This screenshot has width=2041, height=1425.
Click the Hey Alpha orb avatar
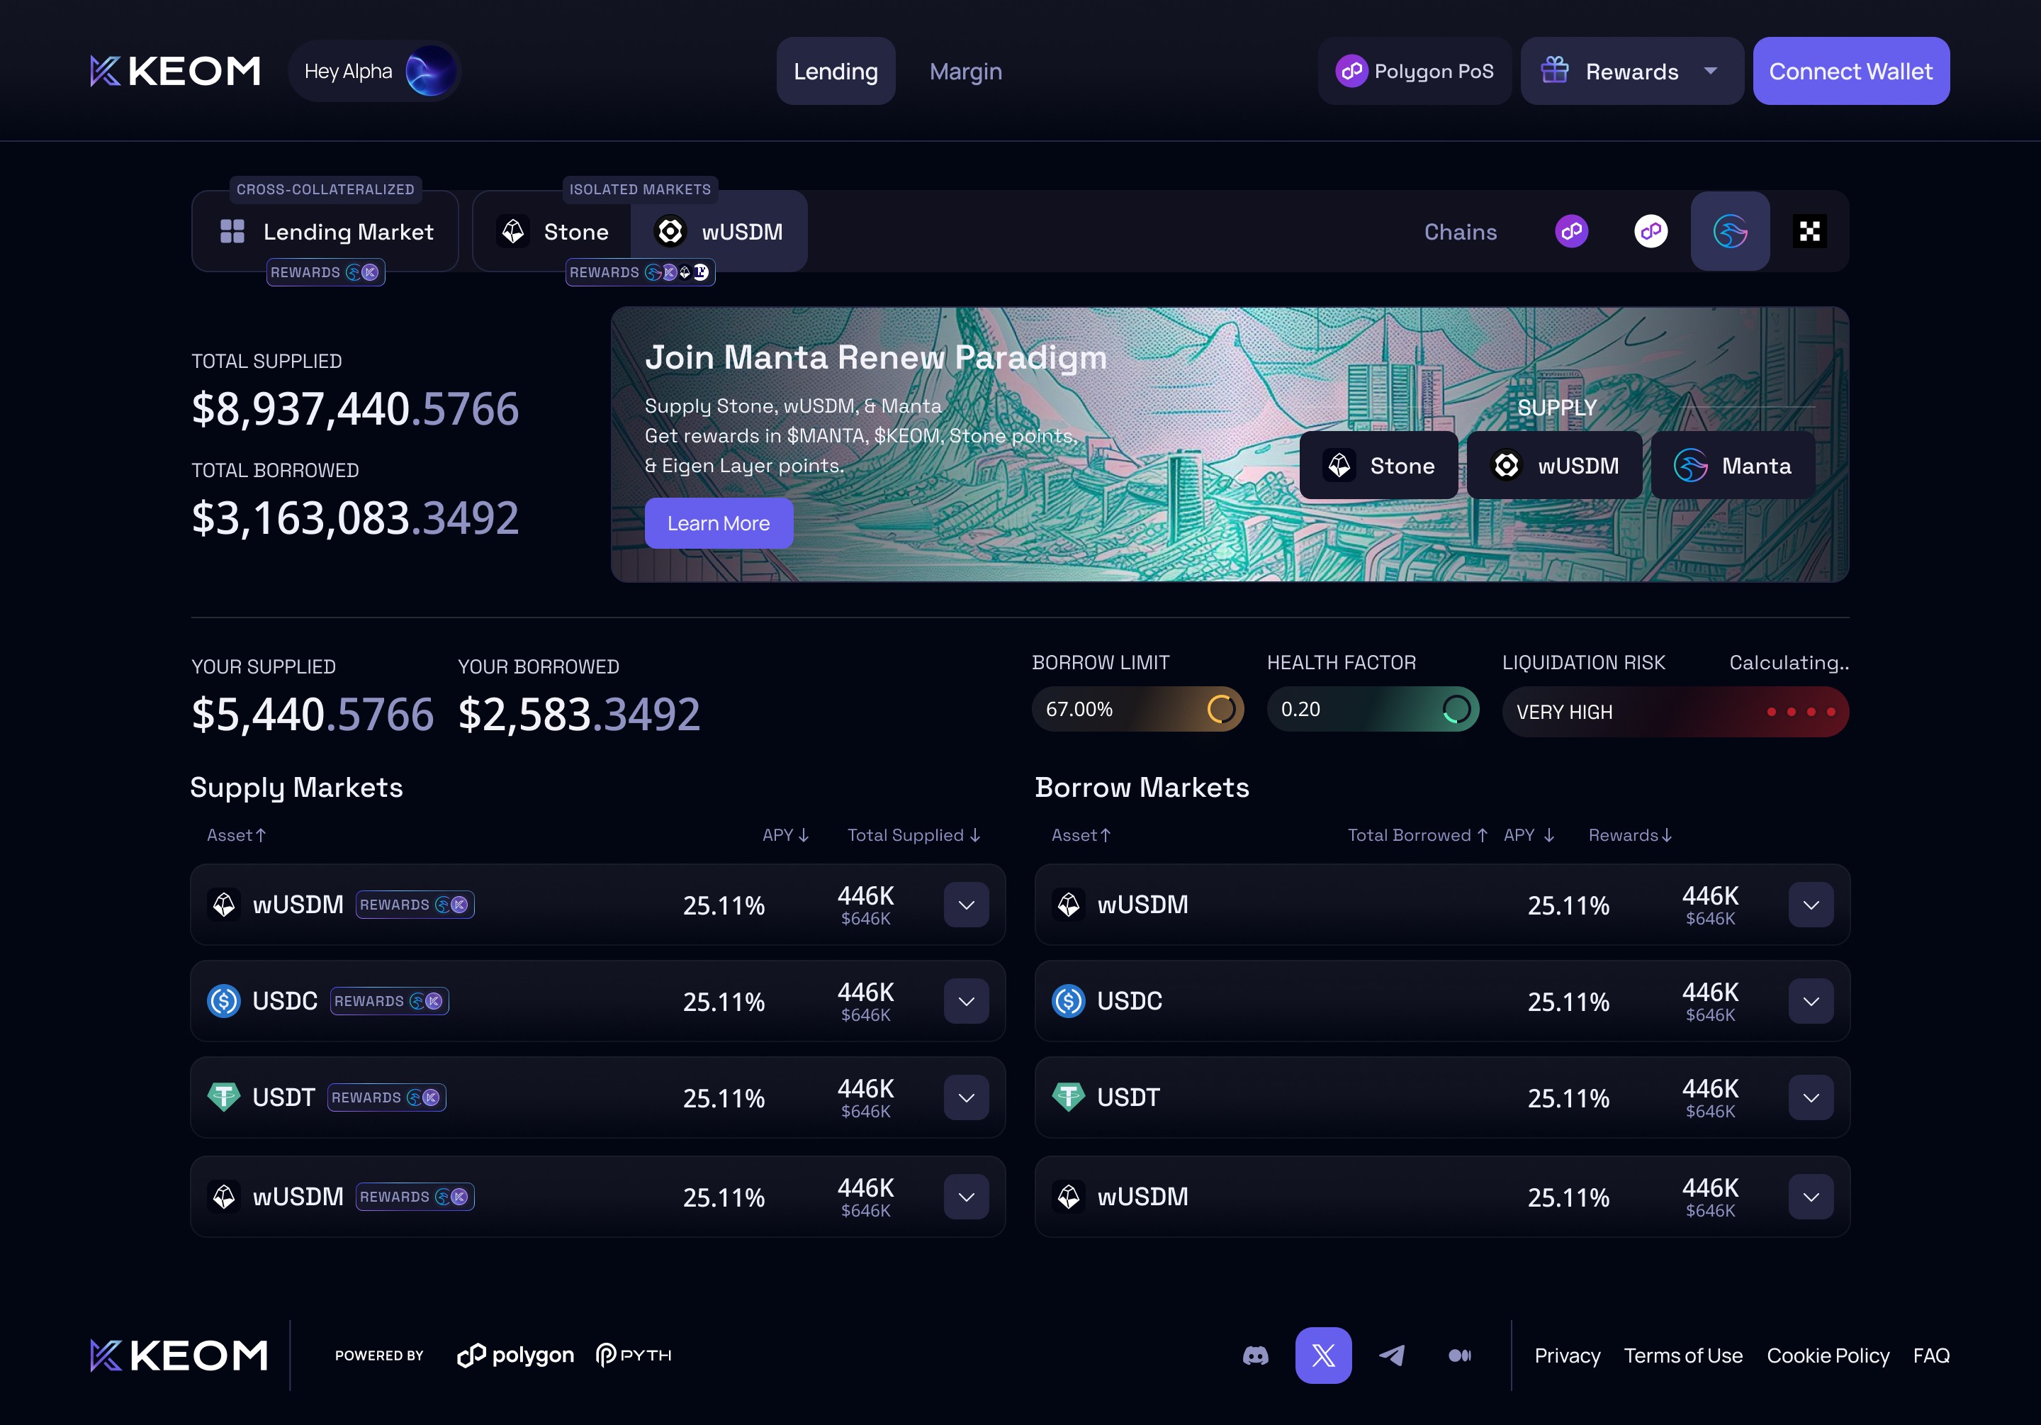click(x=430, y=71)
